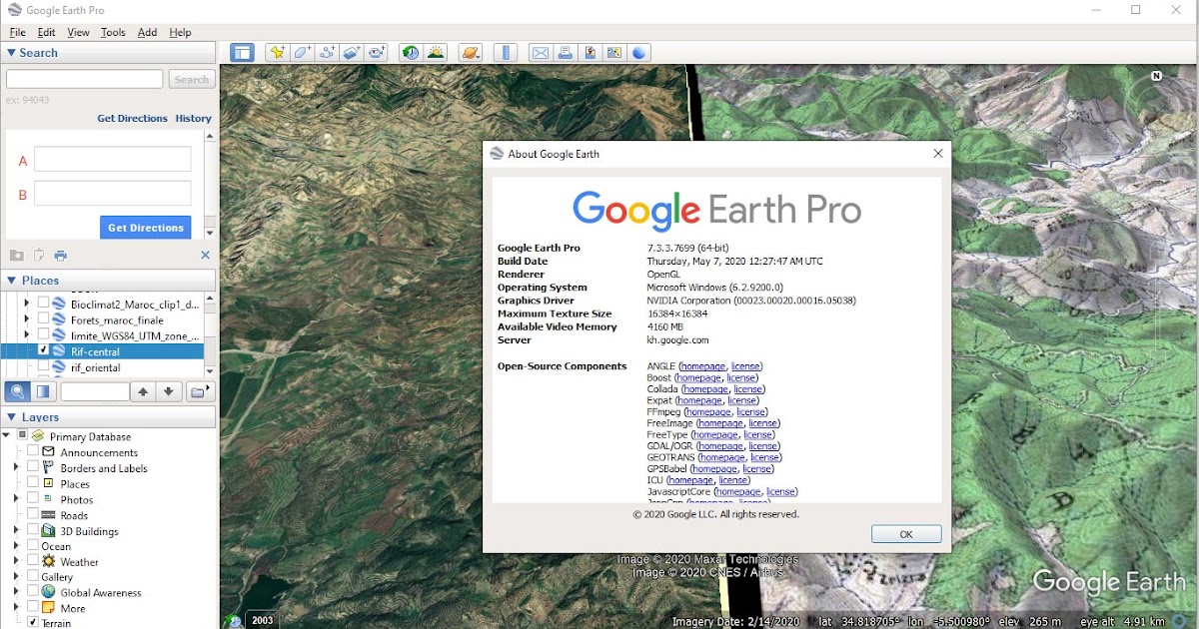The image size is (1199, 629).
Task: Click the north compass indicator on map
Action: tap(1157, 76)
